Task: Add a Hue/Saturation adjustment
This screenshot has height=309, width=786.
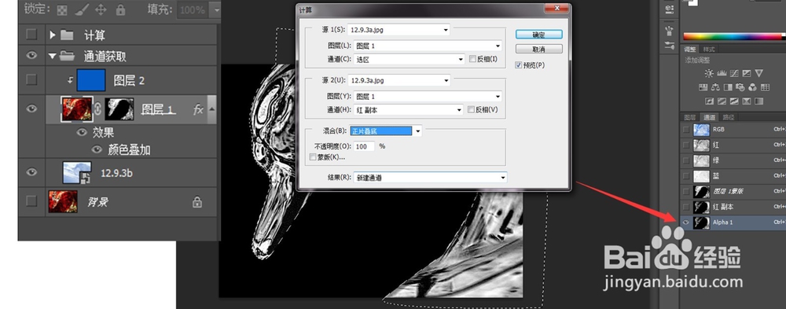Action: pos(703,87)
